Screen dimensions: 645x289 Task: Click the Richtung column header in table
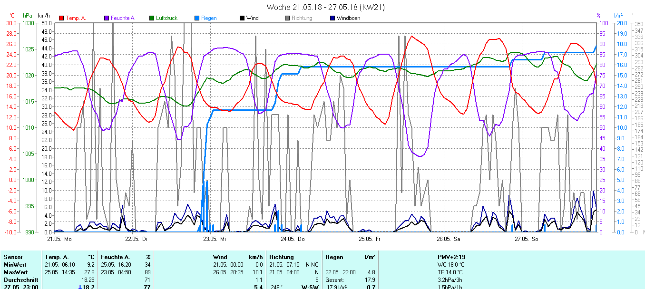coord(282,257)
